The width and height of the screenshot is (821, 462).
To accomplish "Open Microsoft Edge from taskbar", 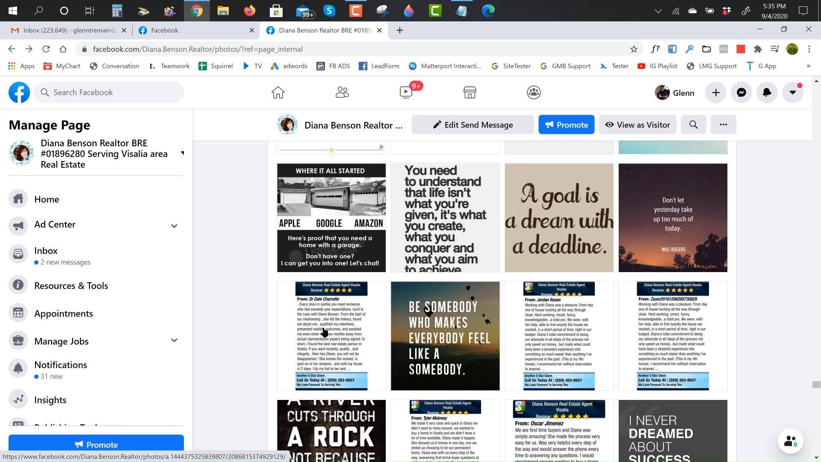I will click(488, 11).
